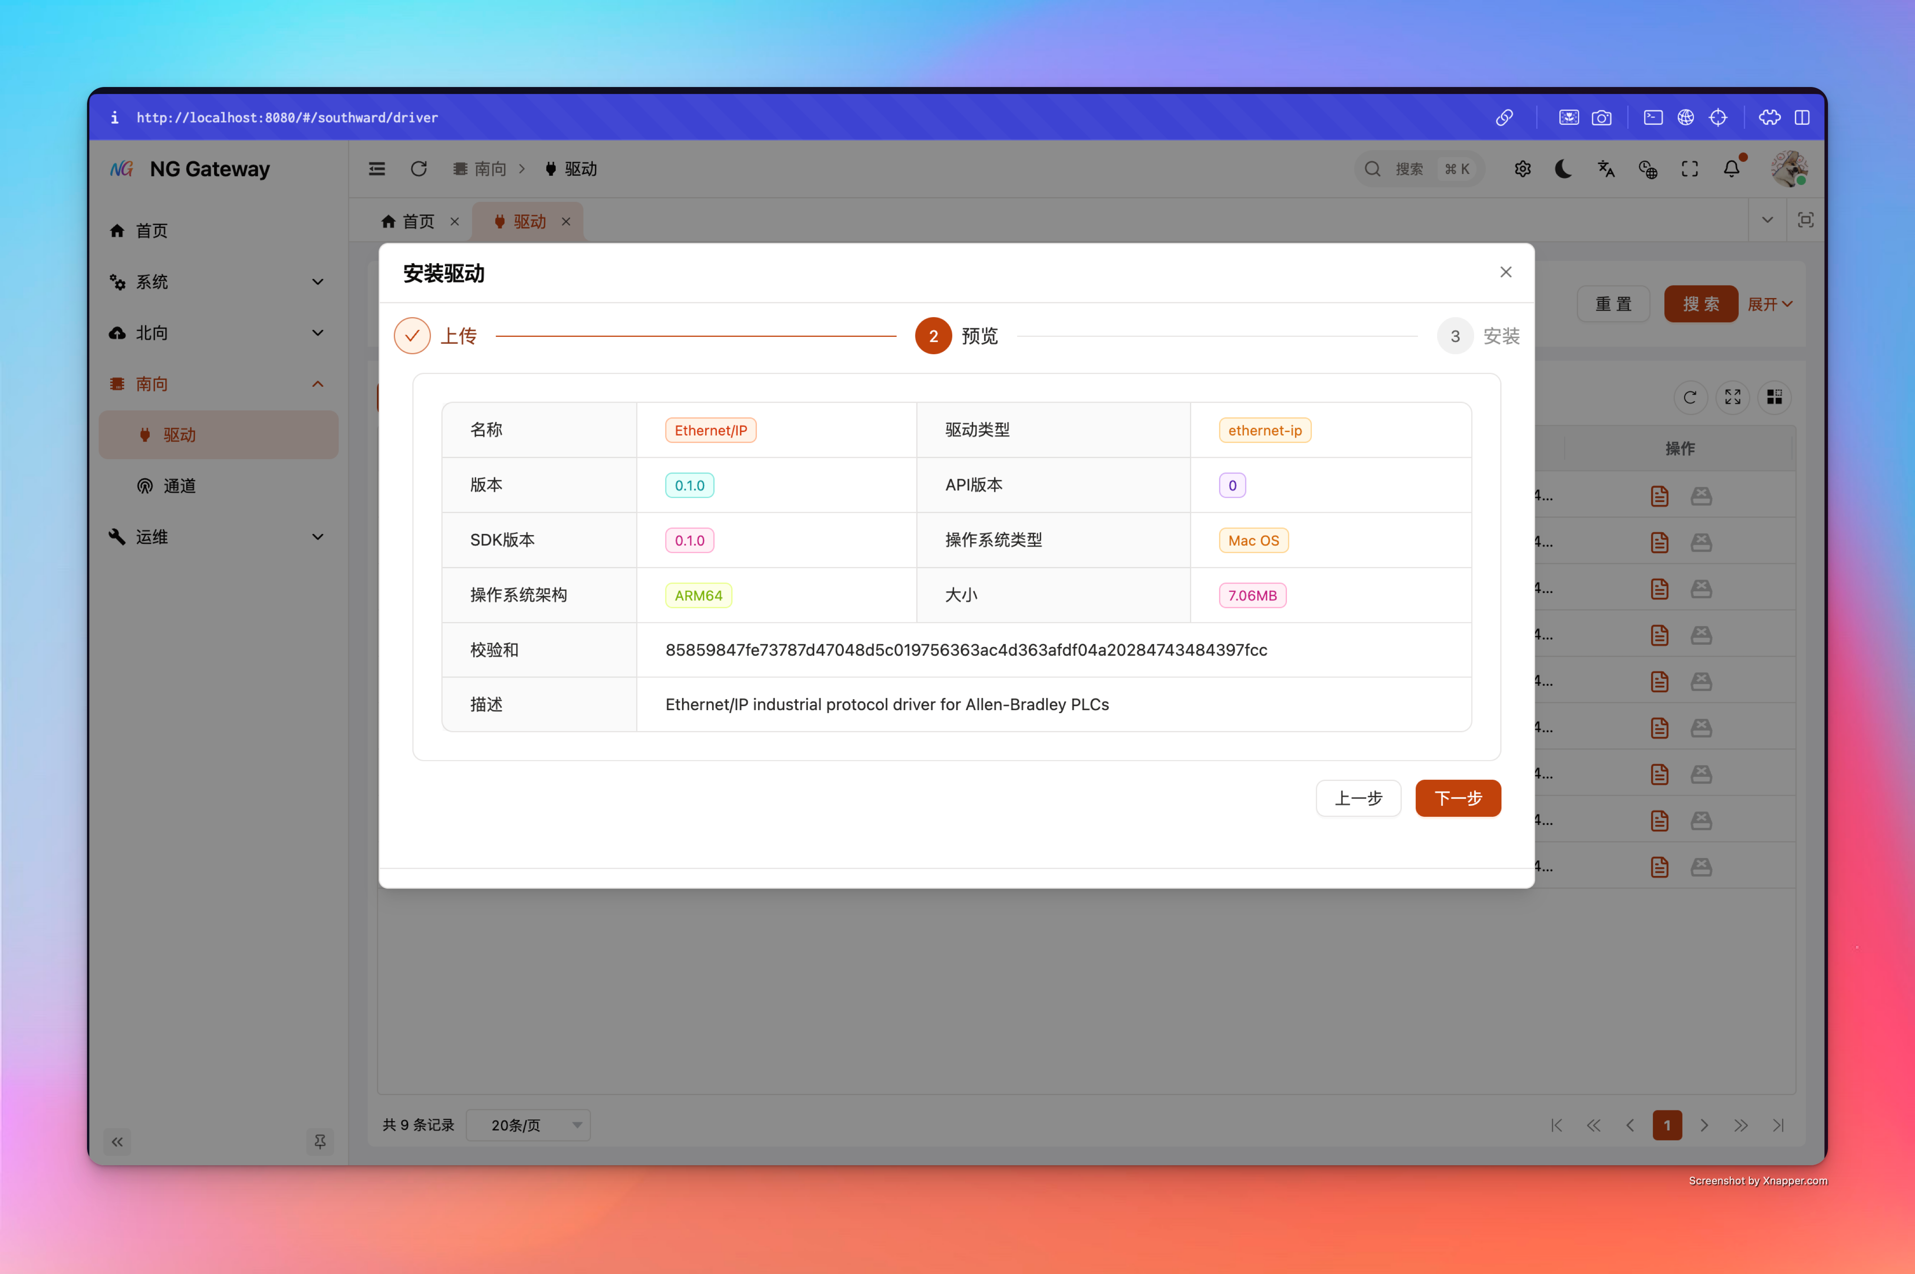
Task: Toggle the sidebar hamburger menu
Action: click(x=377, y=169)
